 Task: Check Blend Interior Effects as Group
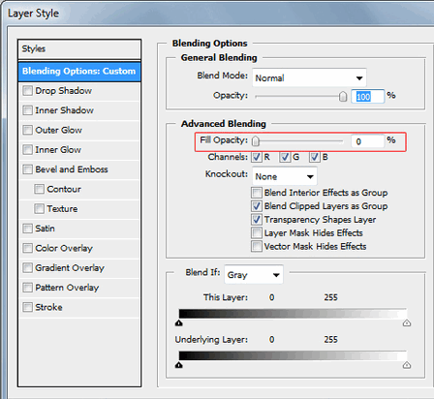coord(257,193)
